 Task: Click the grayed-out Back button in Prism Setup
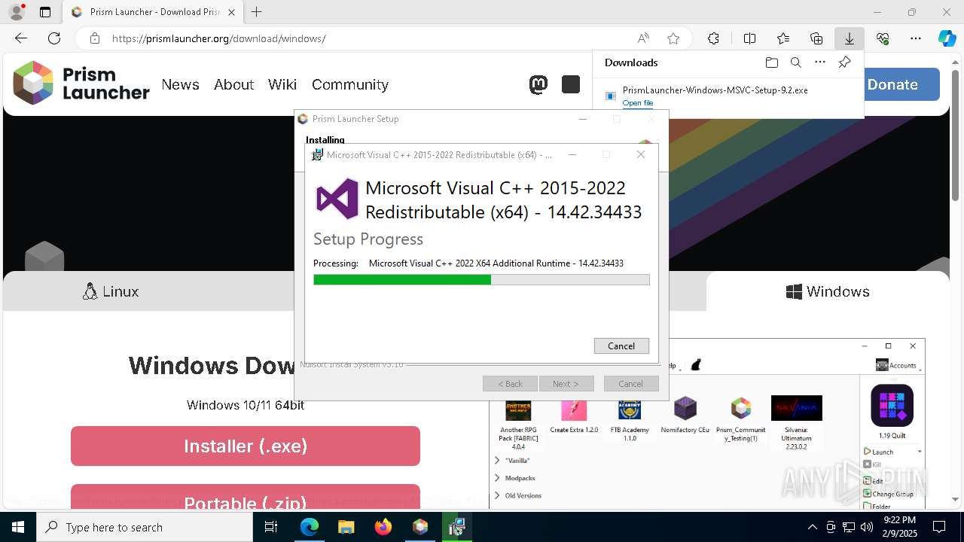511,383
